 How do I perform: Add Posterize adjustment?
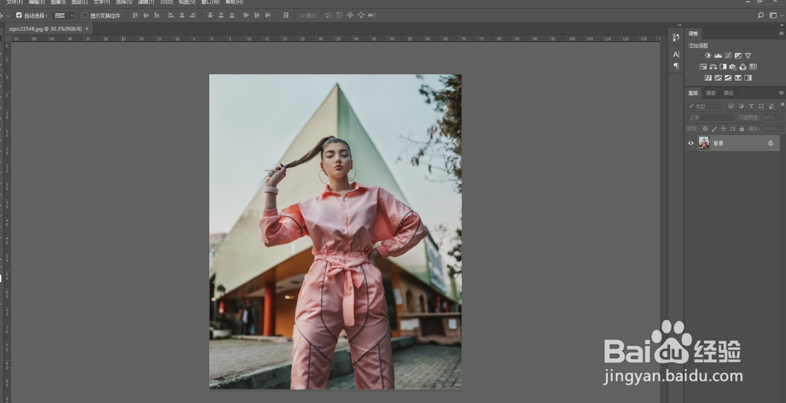(x=718, y=78)
